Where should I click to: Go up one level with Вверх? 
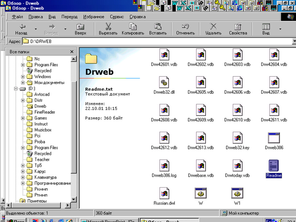coord(80,29)
